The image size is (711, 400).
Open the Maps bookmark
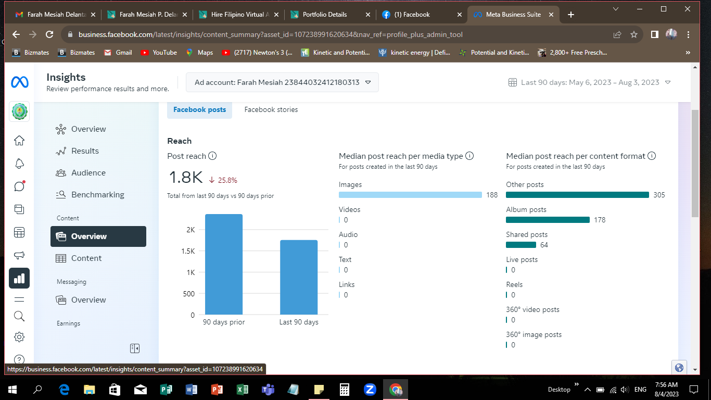[x=199, y=53]
